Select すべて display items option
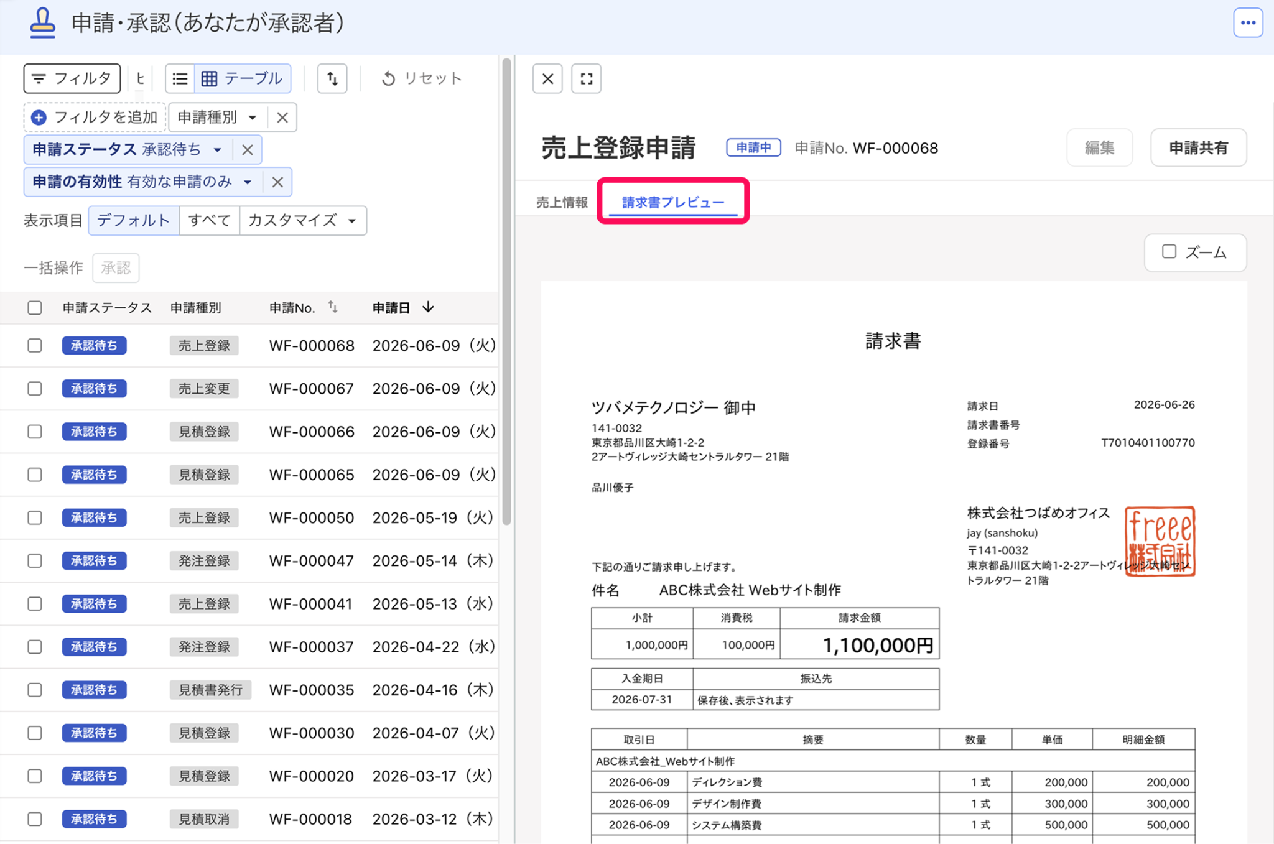The width and height of the screenshot is (1274, 844). click(210, 220)
